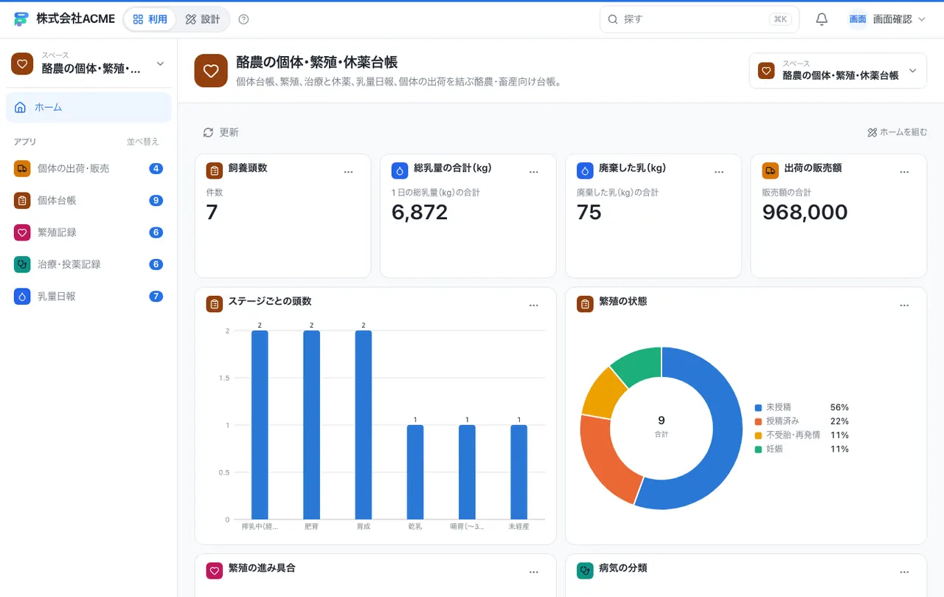The image size is (944, 597).
Task: Click the 妊娠 green legend swatch
Action: point(758,449)
